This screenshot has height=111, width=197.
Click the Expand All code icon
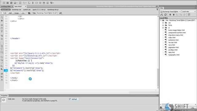tap(2, 31)
